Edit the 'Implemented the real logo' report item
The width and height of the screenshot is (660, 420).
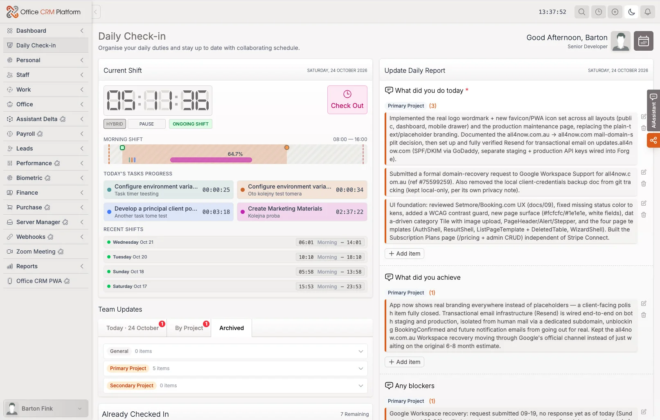point(644,117)
